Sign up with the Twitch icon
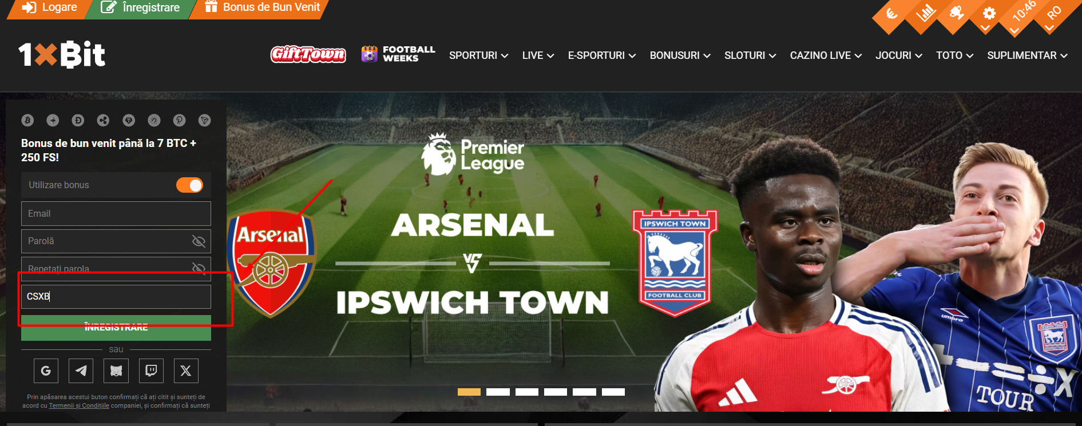1082x426 pixels. [151, 371]
